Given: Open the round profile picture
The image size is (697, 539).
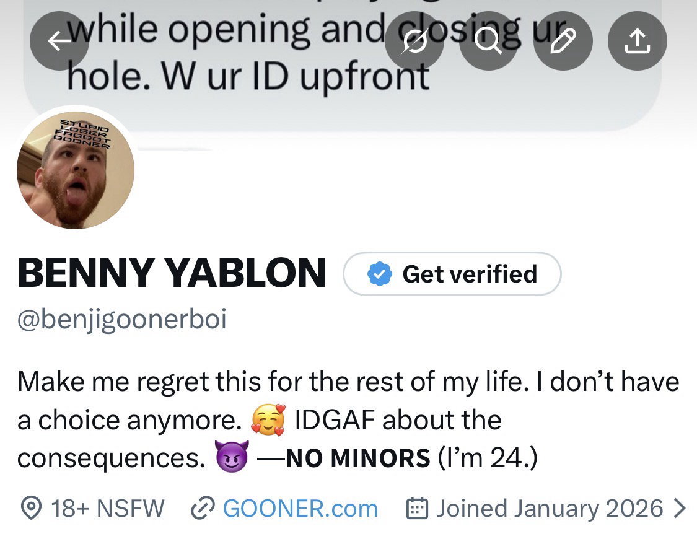Looking at the screenshot, I should 76,170.
